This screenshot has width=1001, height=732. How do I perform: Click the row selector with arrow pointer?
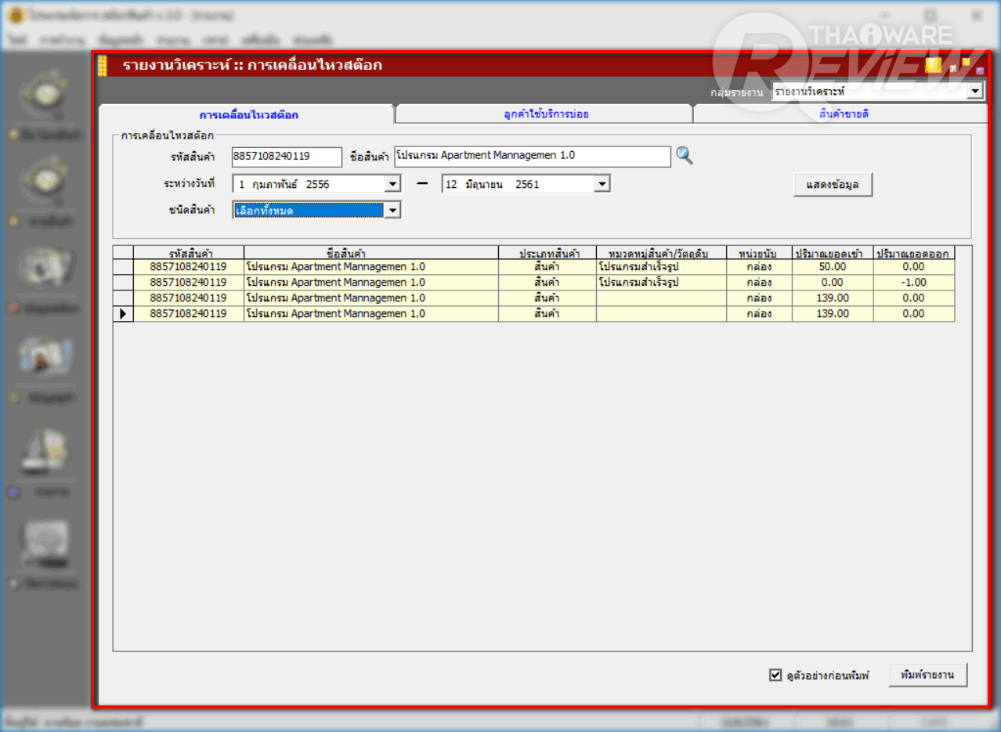click(x=123, y=314)
